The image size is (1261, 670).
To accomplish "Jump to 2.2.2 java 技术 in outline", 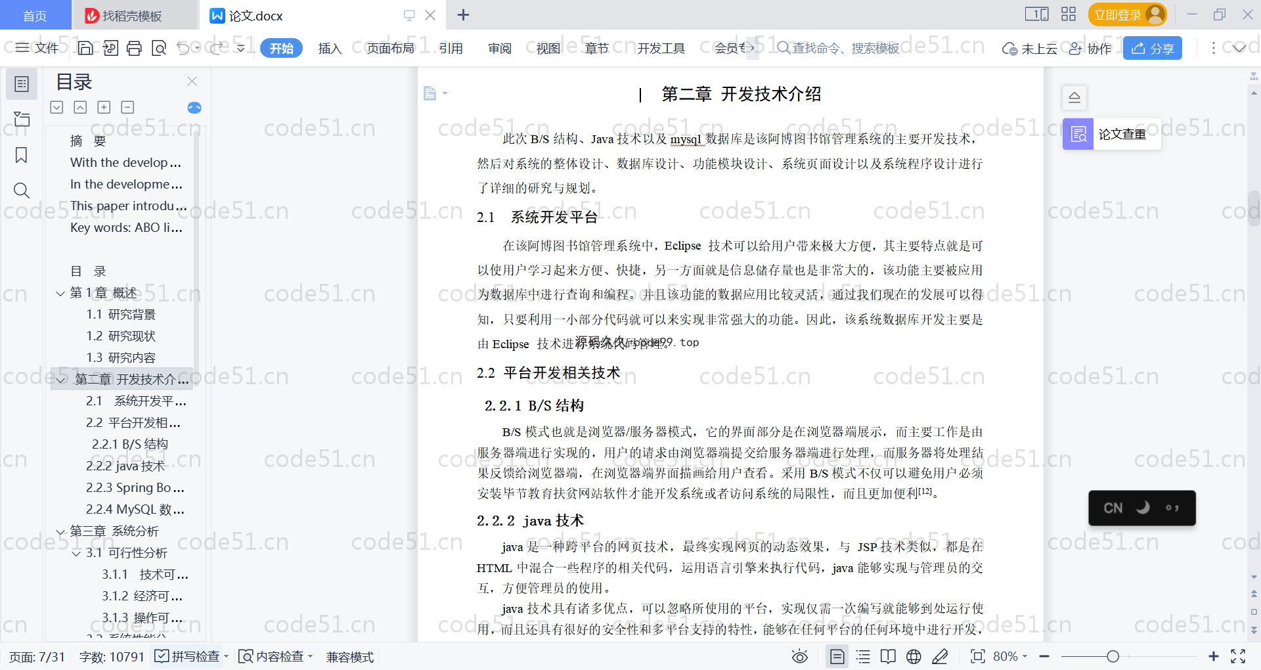I will coord(125,466).
